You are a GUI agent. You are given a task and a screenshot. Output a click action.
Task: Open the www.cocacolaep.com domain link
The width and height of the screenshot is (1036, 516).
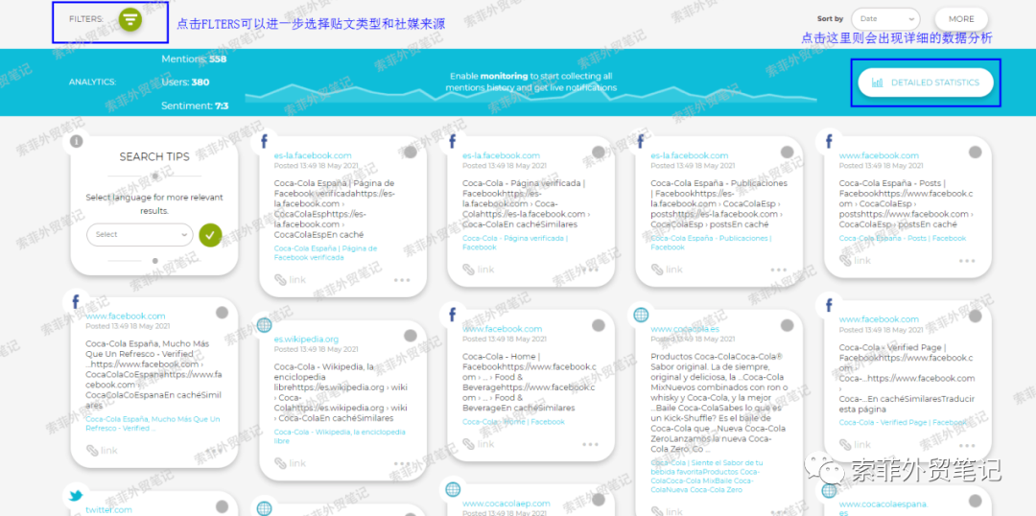coord(506,504)
